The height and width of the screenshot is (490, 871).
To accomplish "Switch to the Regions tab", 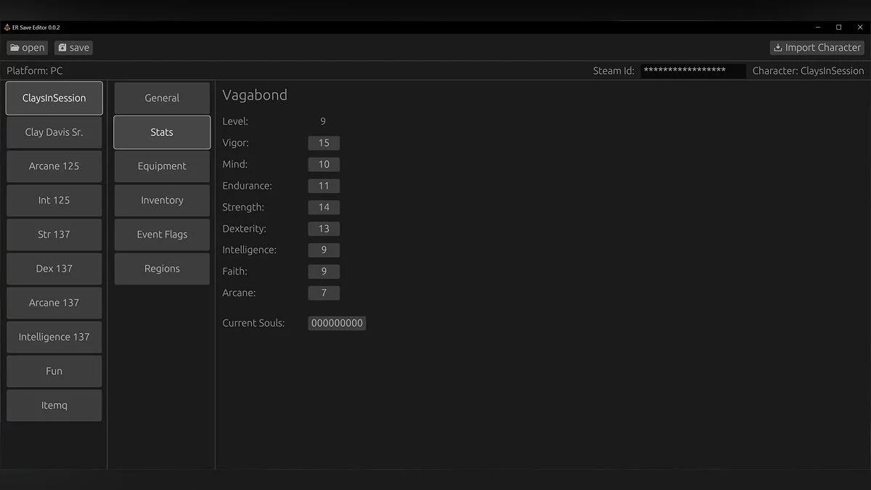I will tap(161, 269).
